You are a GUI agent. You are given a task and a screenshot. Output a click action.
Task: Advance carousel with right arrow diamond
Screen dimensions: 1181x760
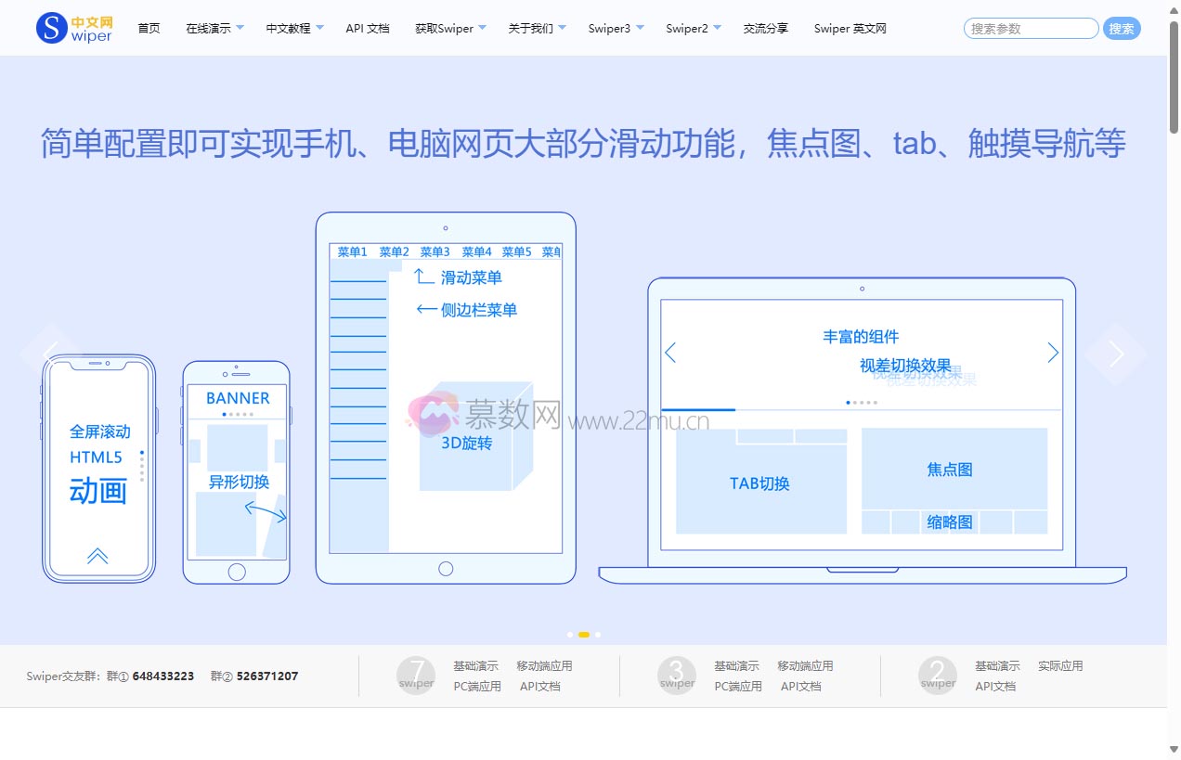coord(1115,354)
